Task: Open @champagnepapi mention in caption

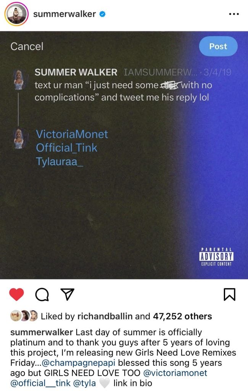Action: click(x=79, y=363)
